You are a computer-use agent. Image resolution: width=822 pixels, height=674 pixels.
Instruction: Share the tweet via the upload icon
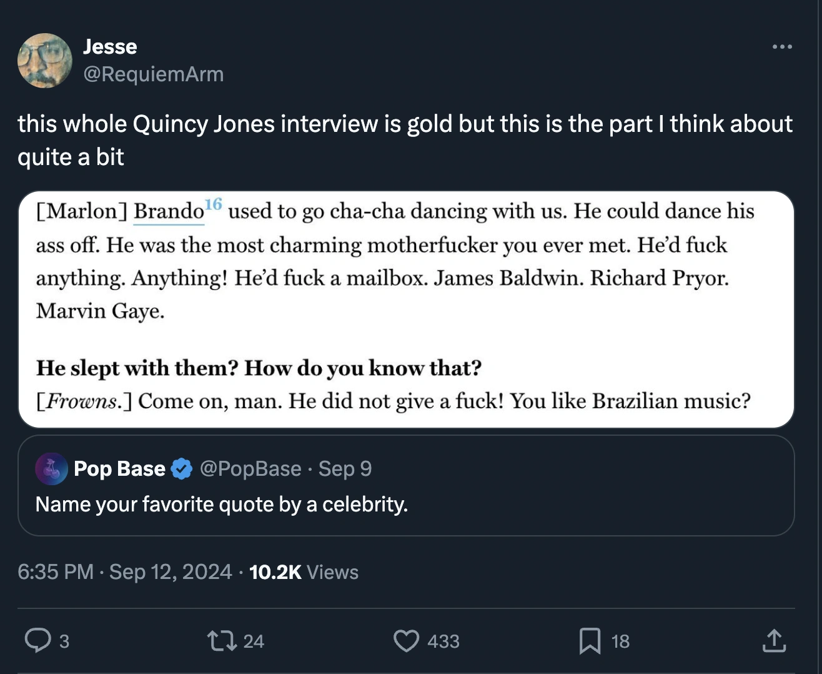[x=775, y=641]
